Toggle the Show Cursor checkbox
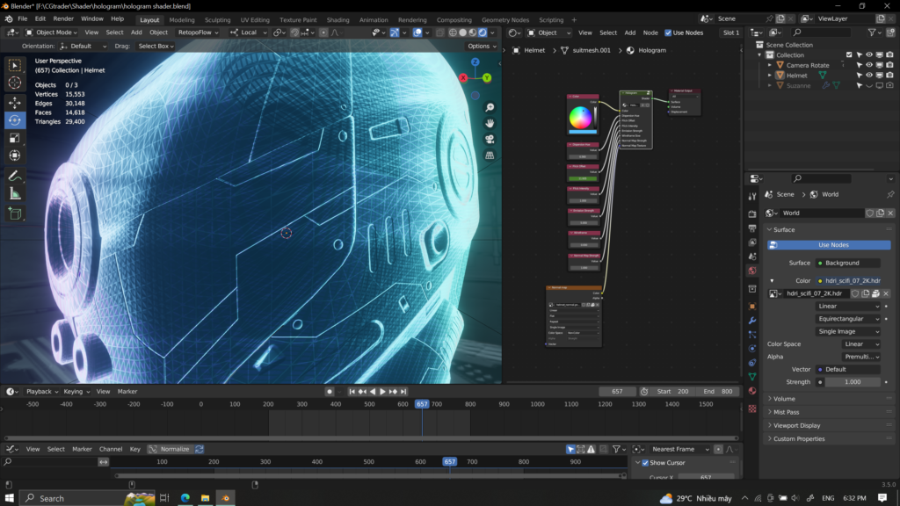900x506 pixels. pyautogui.click(x=644, y=463)
